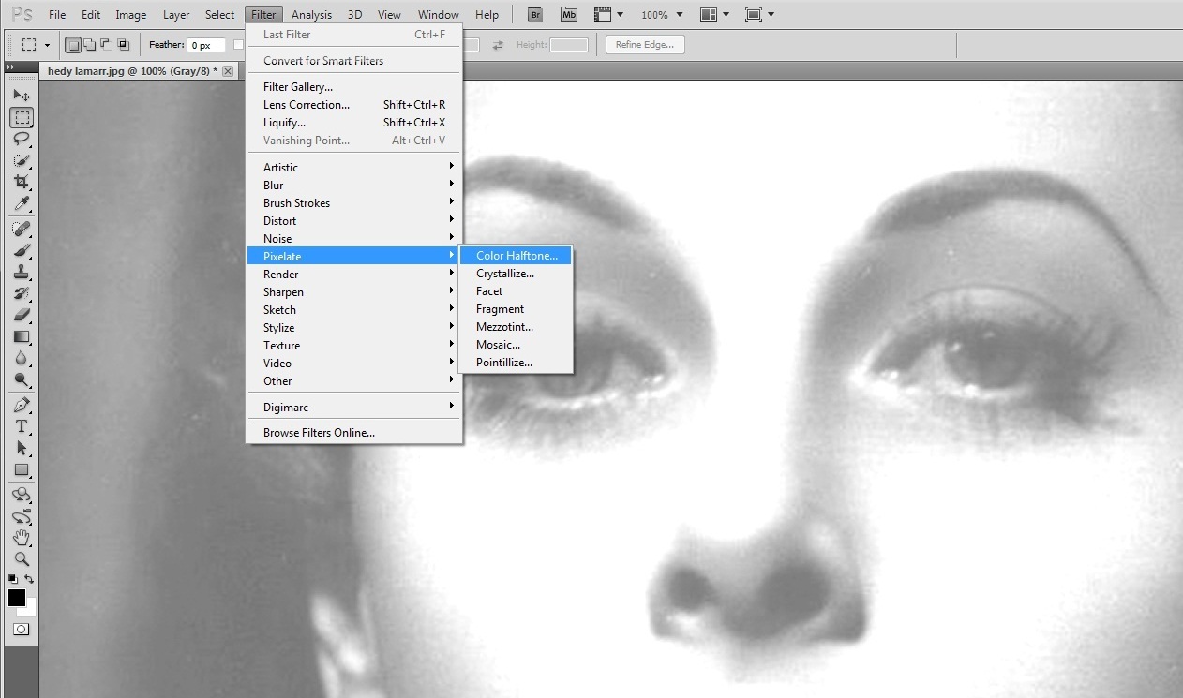Choose Pointillize from the Pixelate submenu
This screenshot has height=698, width=1183.
(516, 363)
